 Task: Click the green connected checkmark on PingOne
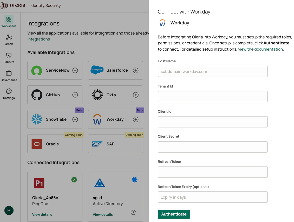[74, 180]
